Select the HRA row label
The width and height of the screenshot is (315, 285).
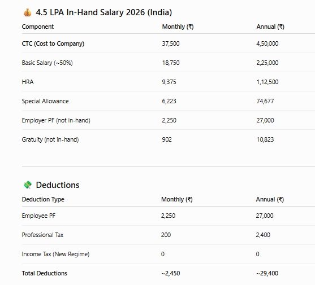[28, 82]
